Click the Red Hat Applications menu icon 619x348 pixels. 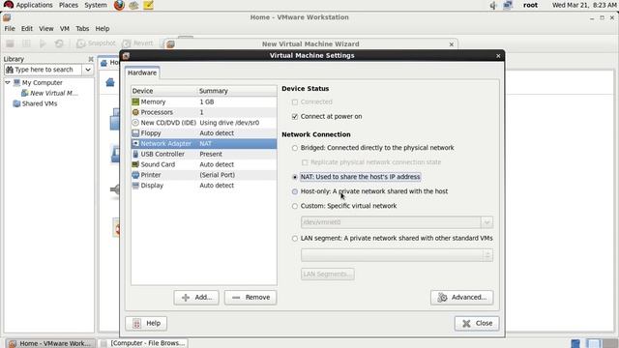pos(9,5)
